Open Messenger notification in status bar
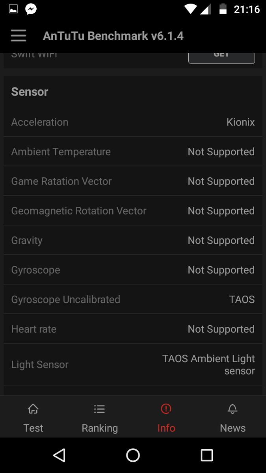 coord(31,9)
